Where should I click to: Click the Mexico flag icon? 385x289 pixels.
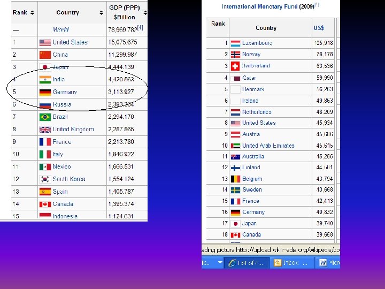point(45,167)
